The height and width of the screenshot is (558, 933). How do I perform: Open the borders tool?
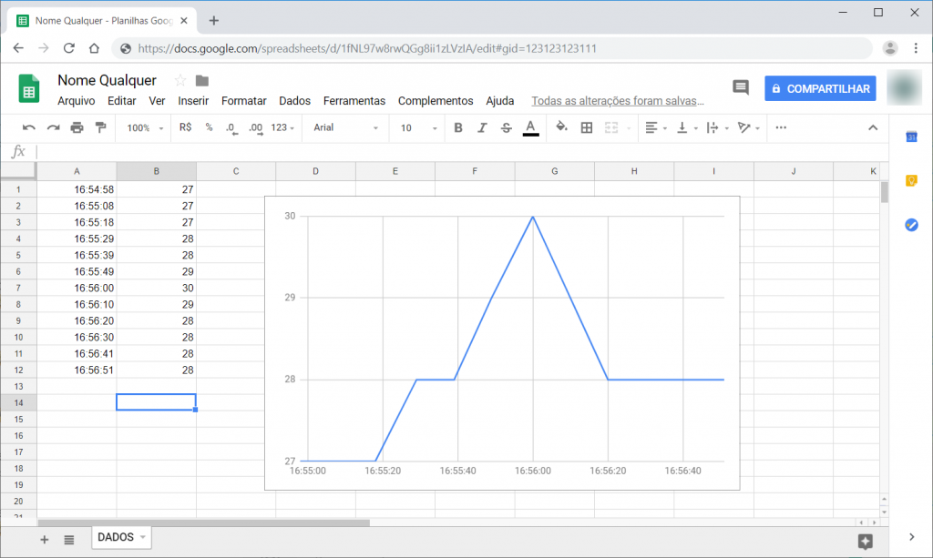[x=586, y=127]
